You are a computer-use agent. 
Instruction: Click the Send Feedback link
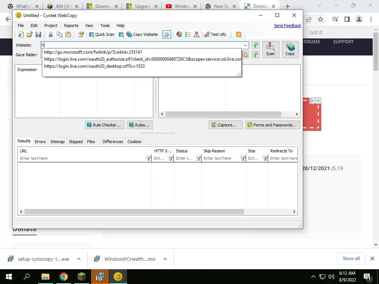287,26
